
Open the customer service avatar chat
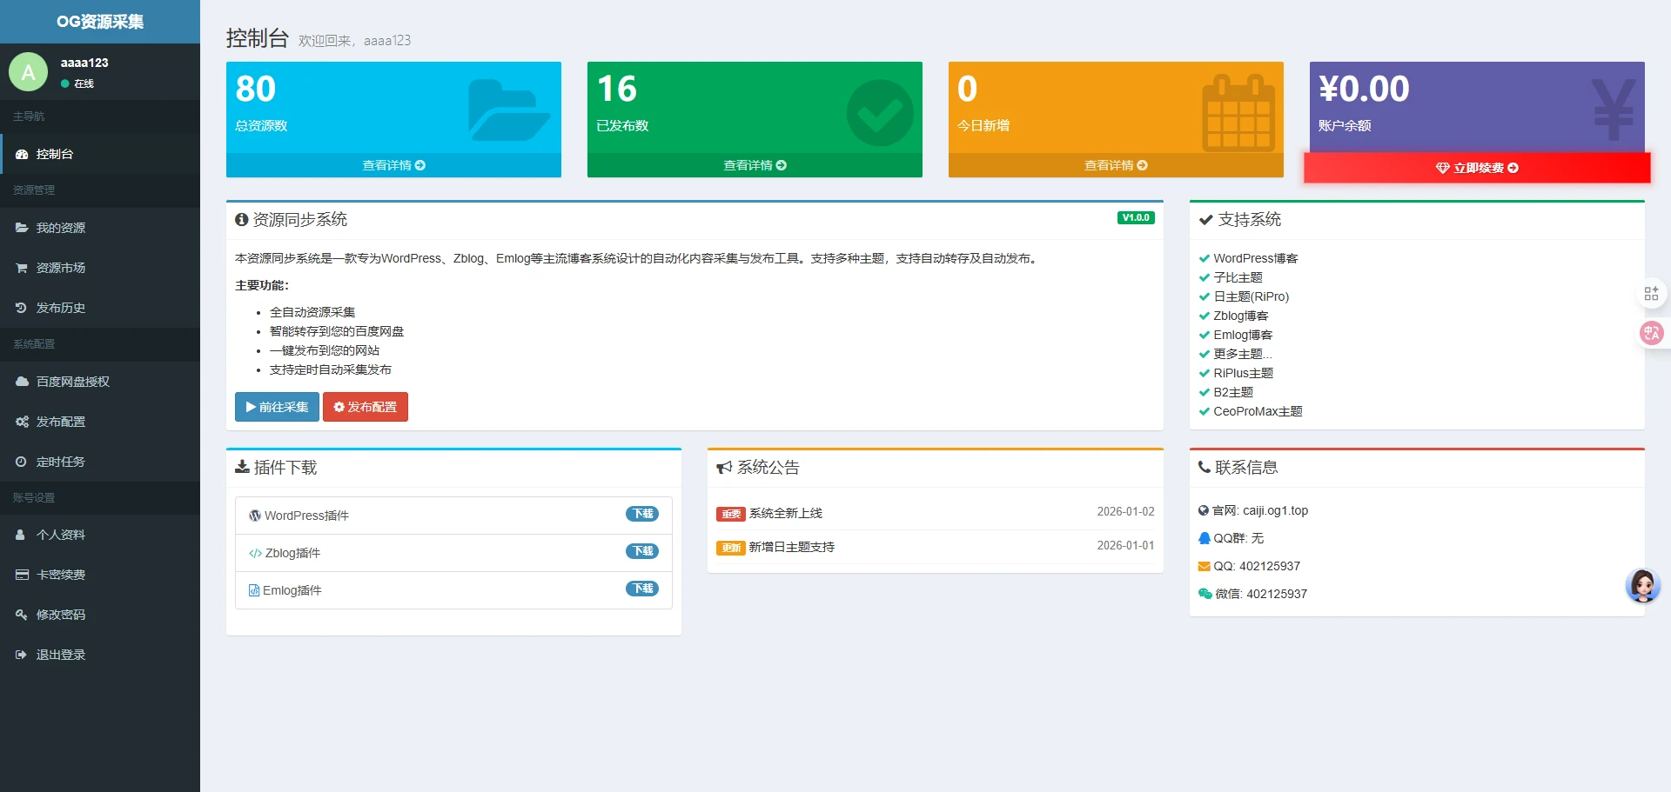1642,586
